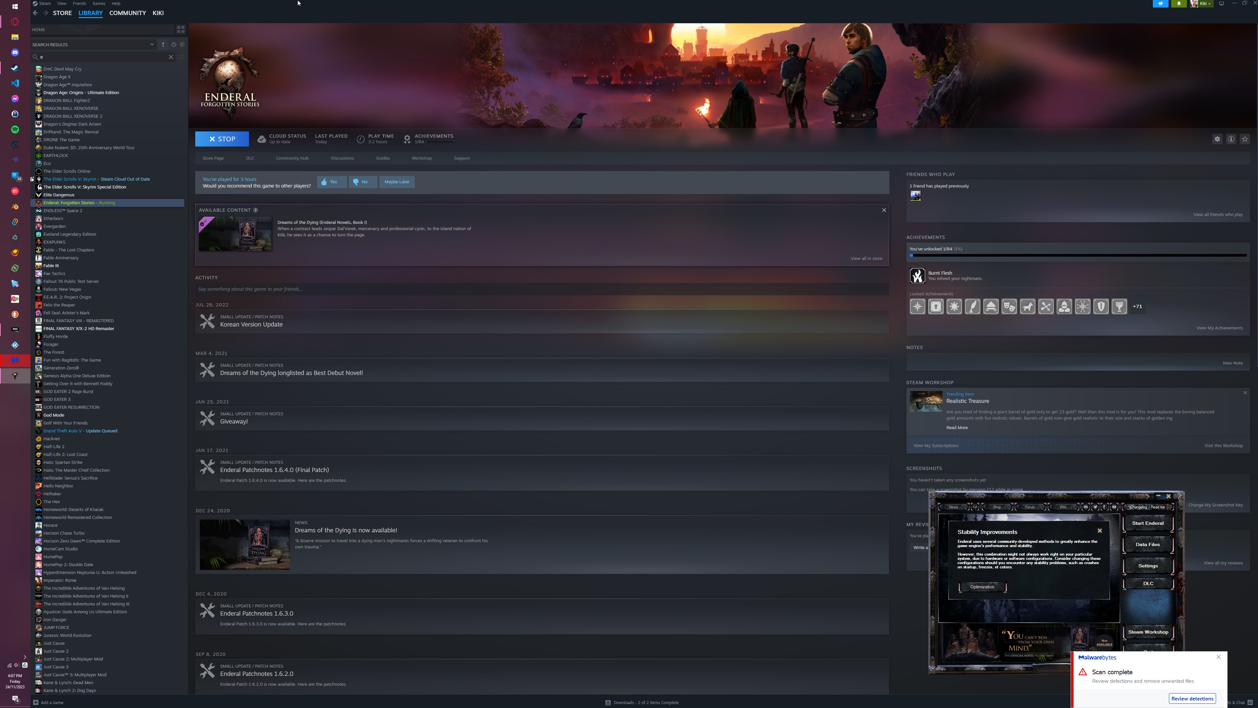Image resolution: width=1258 pixels, height=708 pixels.
Task: Click the Add a Game plus icon
Action: click(35, 703)
